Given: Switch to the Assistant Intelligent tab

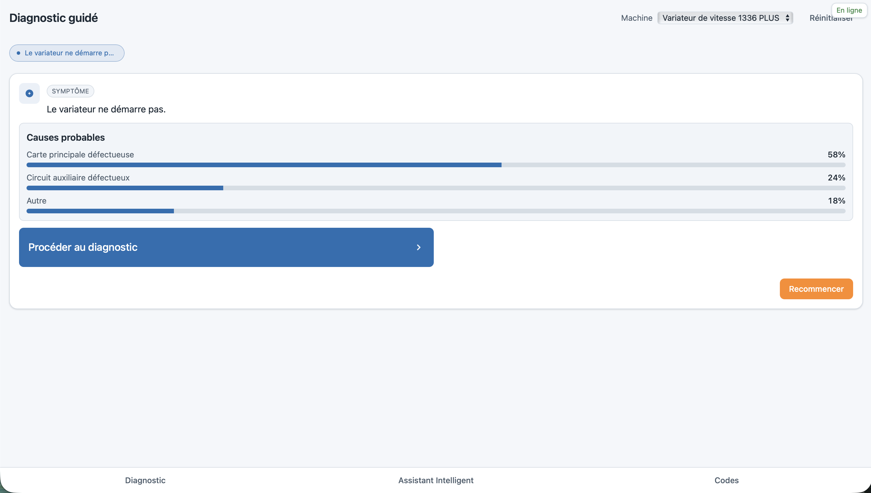Looking at the screenshot, I should click(x=435, y=480).
